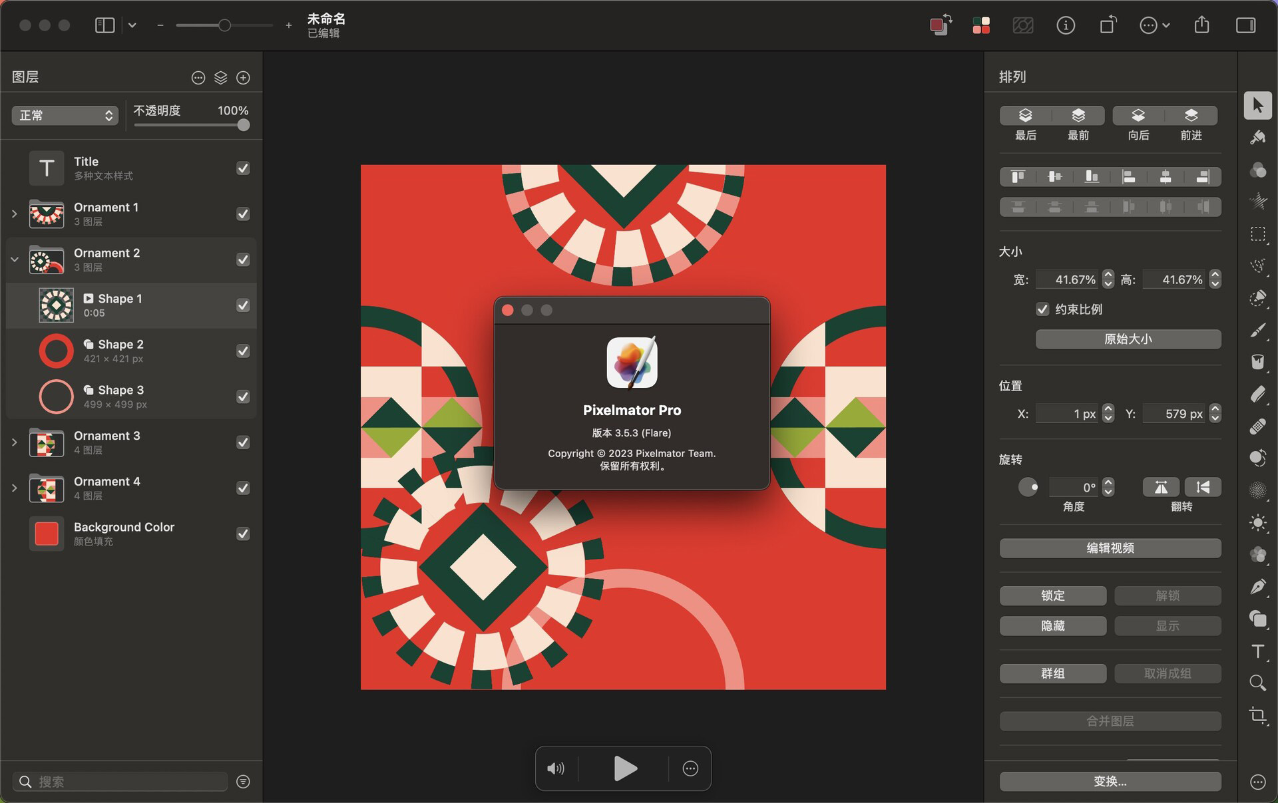Image resolution: width=1278 pixels, height=803 pixels.
Task: Collapse the Ornament 2 group
Action: click(x=15, y=259)
